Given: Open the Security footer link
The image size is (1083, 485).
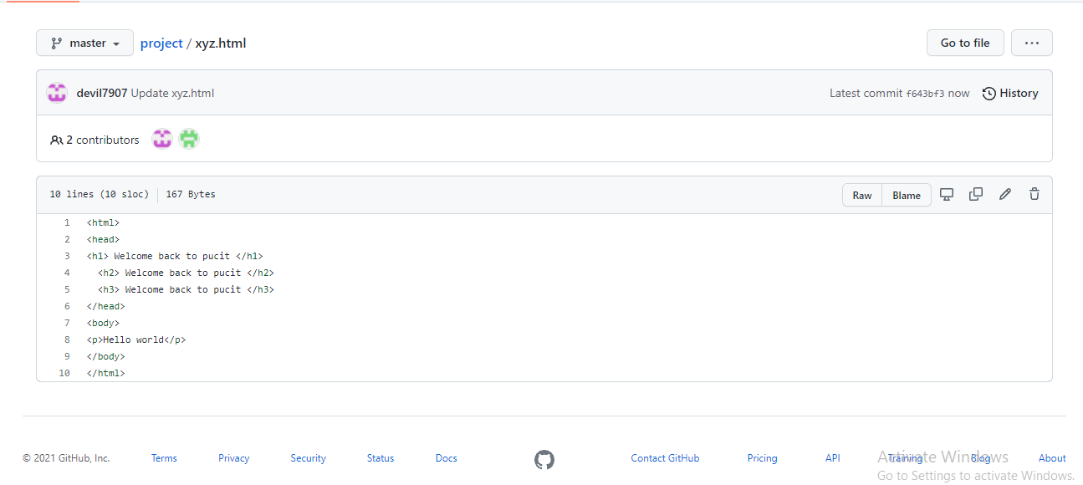Looking at the screenshot, I should (309, 458).
